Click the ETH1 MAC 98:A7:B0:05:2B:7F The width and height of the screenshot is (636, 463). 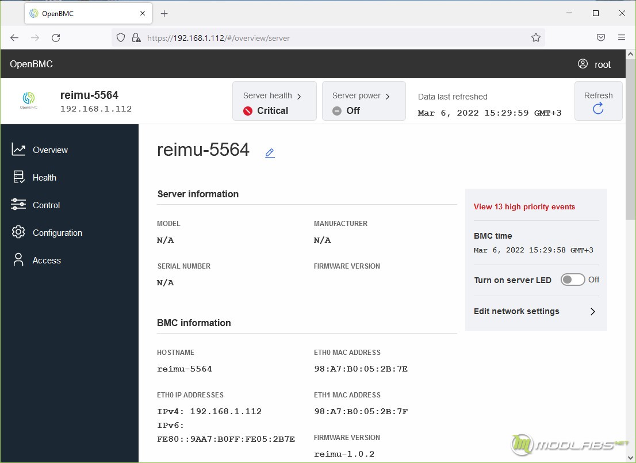point(361,411)
